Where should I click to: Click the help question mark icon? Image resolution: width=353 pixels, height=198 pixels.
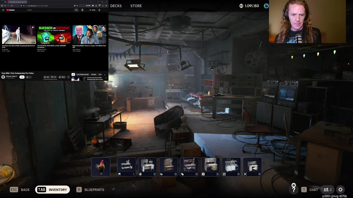[x=294, y=189]
